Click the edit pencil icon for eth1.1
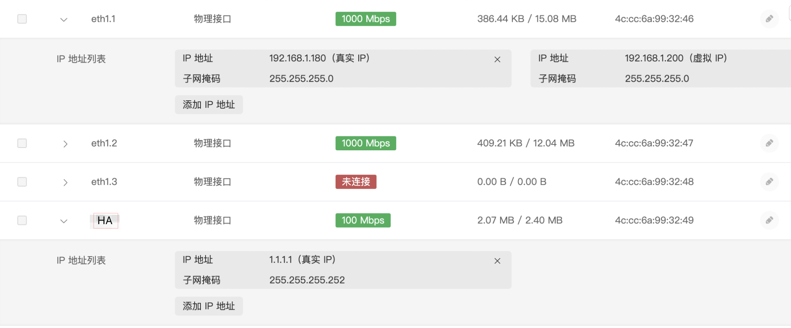This screenshot has width=791, height=328. pos(769,19)
